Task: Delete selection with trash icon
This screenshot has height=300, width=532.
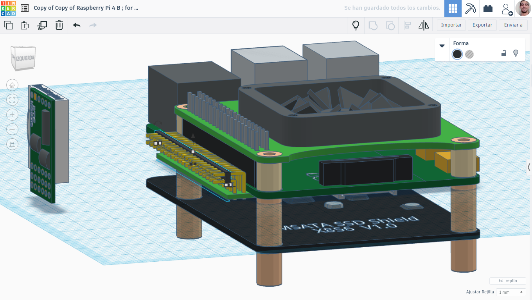Action: tap(59, 25)
